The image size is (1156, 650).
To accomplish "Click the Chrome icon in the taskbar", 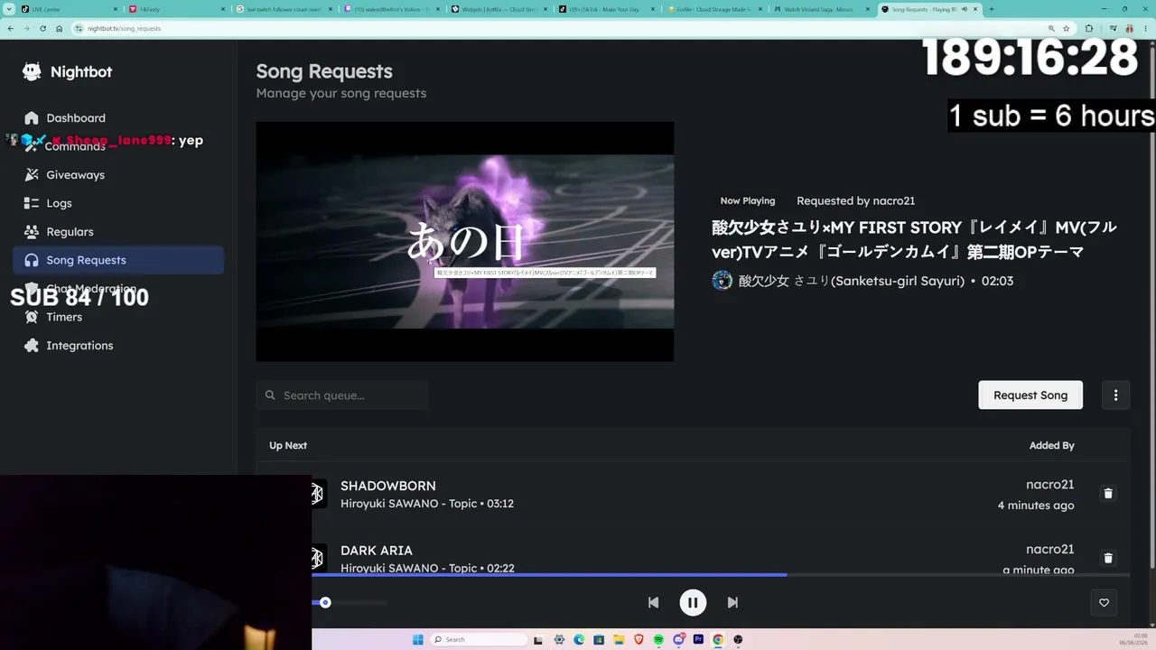I will click(x=718, y=639).
